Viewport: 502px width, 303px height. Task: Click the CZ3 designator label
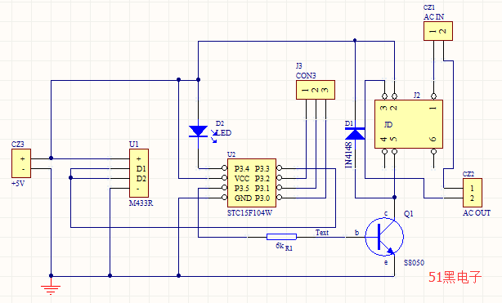[x=18, y=145]
